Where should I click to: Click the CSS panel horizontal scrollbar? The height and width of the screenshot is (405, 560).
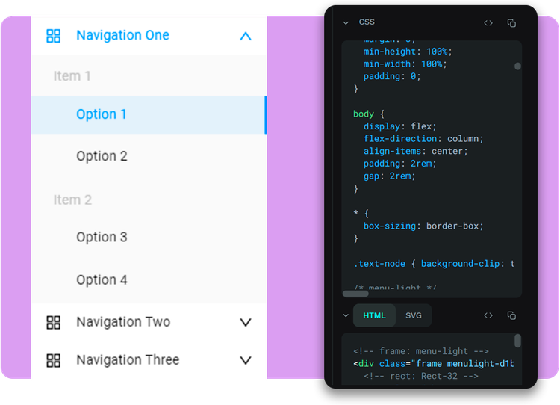tap(355, 294)
